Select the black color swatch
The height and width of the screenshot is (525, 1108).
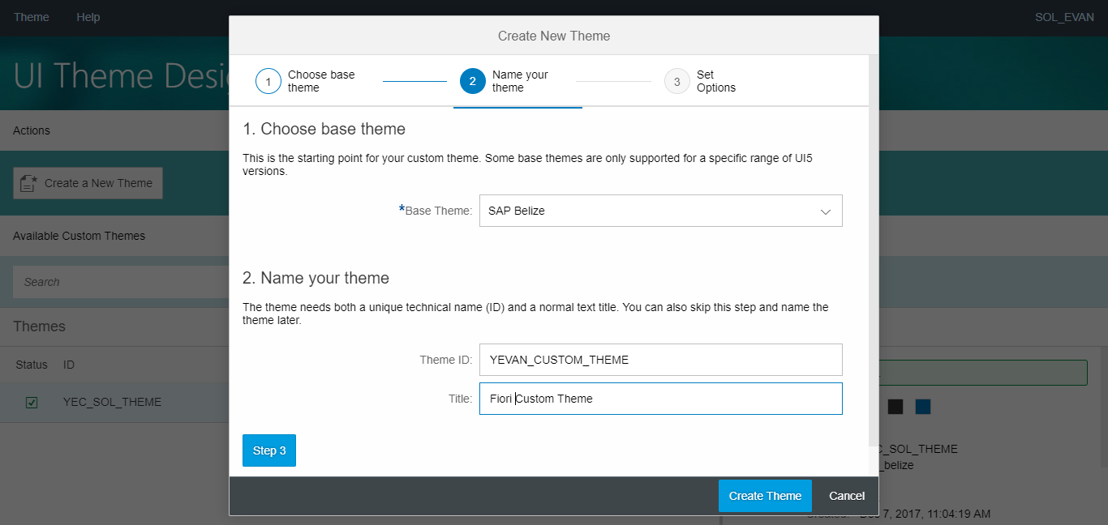pyautogui.click(x=895, y=406)
